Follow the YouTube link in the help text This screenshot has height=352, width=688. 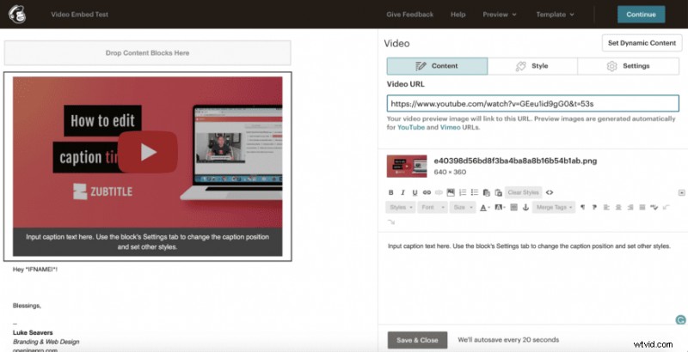[411, 128]
